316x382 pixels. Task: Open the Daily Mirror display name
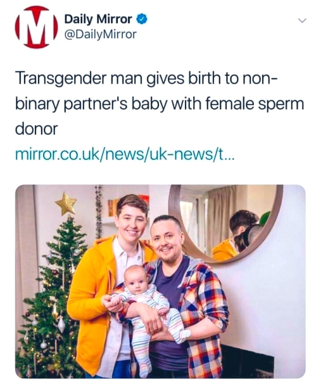(x=98, y=19)
